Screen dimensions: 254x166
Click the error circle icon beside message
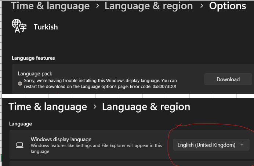click(20, 84)
